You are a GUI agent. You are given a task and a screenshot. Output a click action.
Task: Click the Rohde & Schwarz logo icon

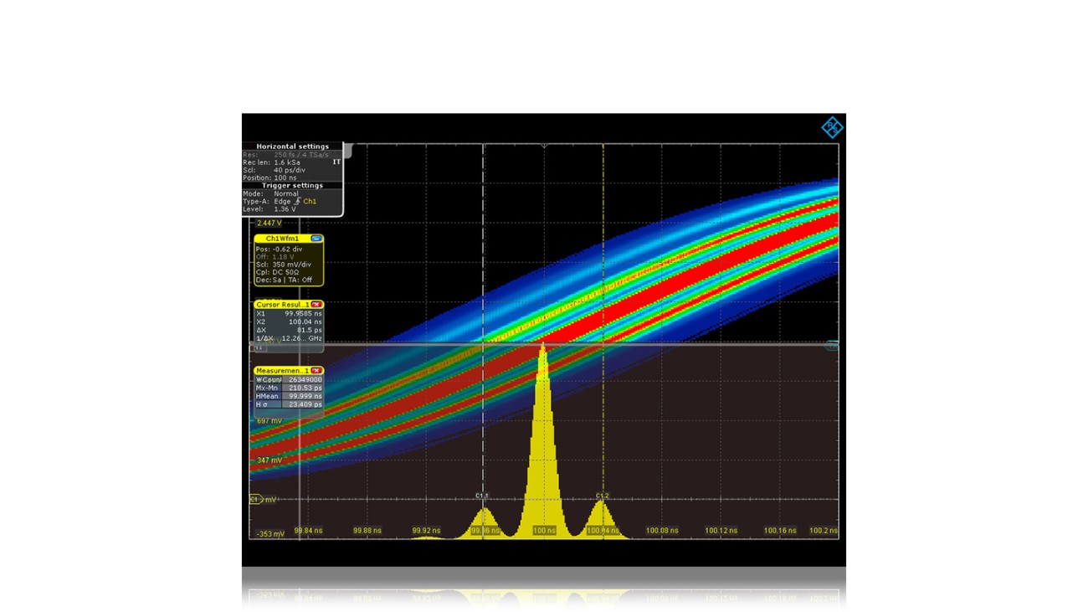tap(832, 127)
